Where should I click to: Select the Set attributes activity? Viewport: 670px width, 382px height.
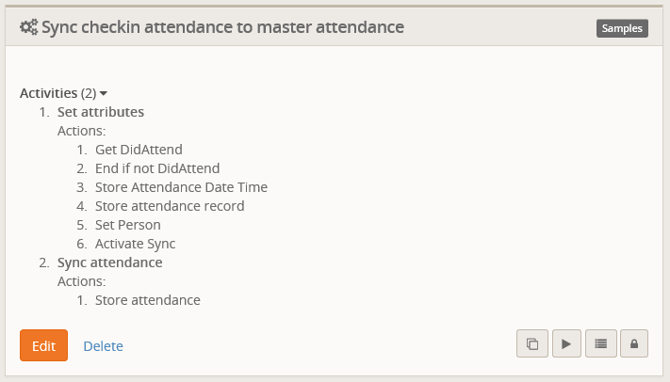(101, 112)
